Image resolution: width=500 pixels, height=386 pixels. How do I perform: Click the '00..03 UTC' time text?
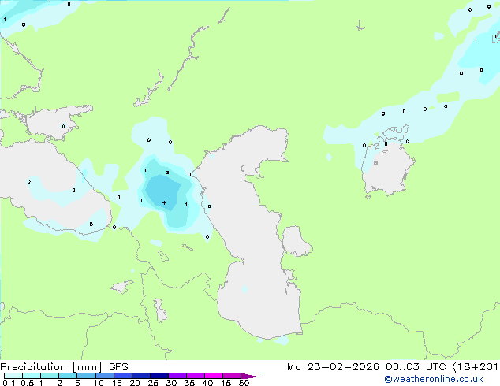pyautogui.click(x=416, y=367)
